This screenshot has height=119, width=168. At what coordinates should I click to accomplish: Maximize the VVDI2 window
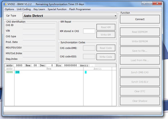tap(150, 3)
